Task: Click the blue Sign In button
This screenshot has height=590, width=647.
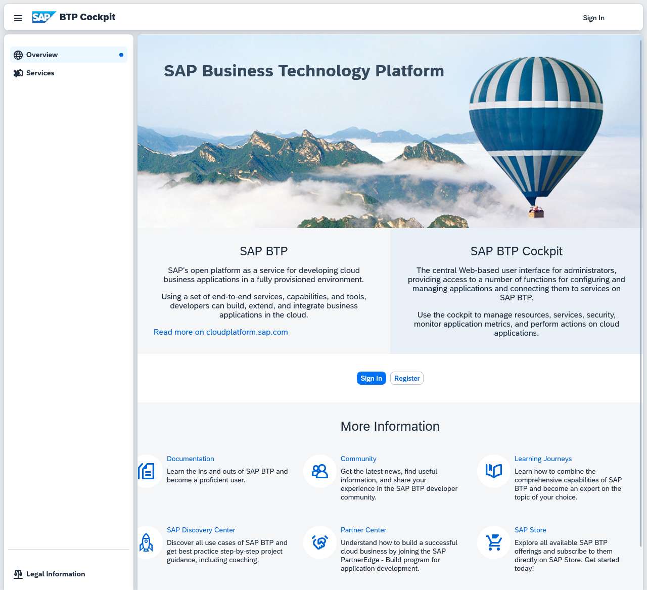Action: (371, 378)
